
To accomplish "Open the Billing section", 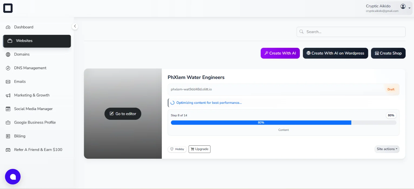I will click(19, 136).
